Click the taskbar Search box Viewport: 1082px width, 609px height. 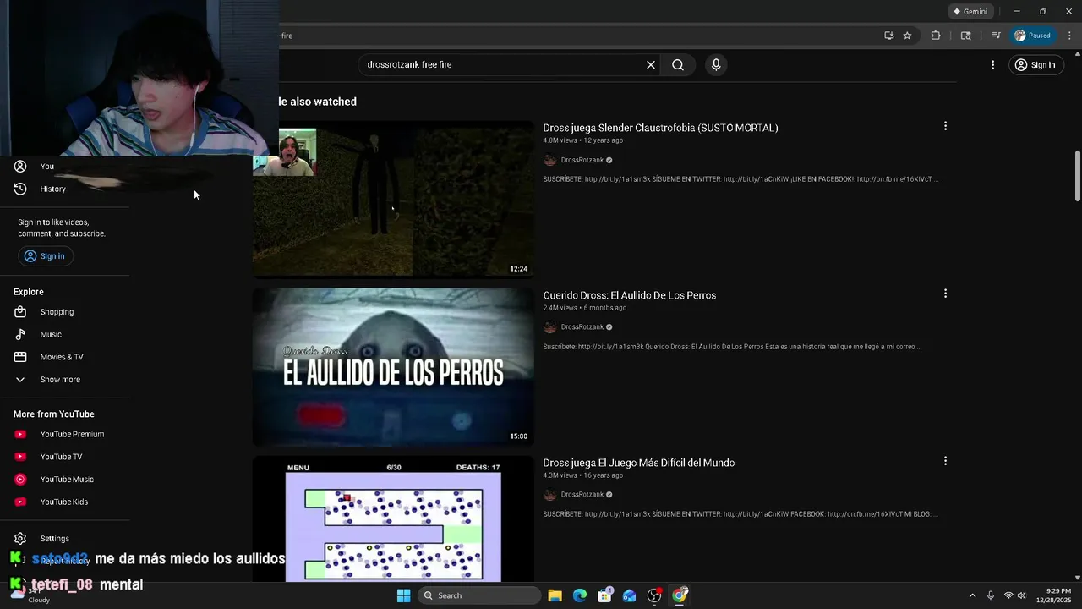pos(479,595)
